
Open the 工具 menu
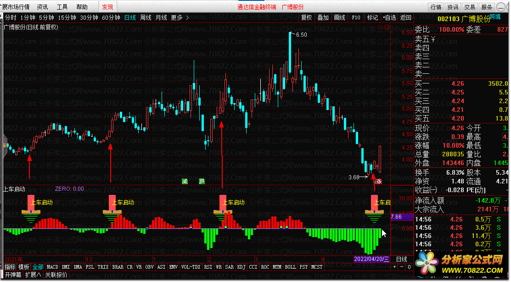point(62,7)
